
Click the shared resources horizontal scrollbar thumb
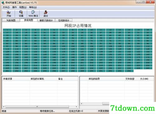point(37,107)
